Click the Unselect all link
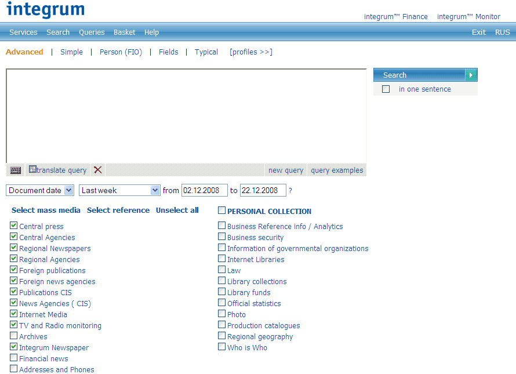This screenshot has height=374, width=516. coord(177,210)
